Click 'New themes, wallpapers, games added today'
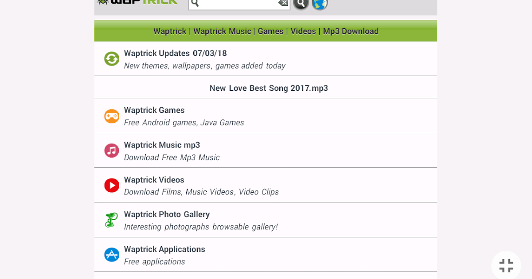This screenshot has width=532, height=279. (x=204, y=66)
